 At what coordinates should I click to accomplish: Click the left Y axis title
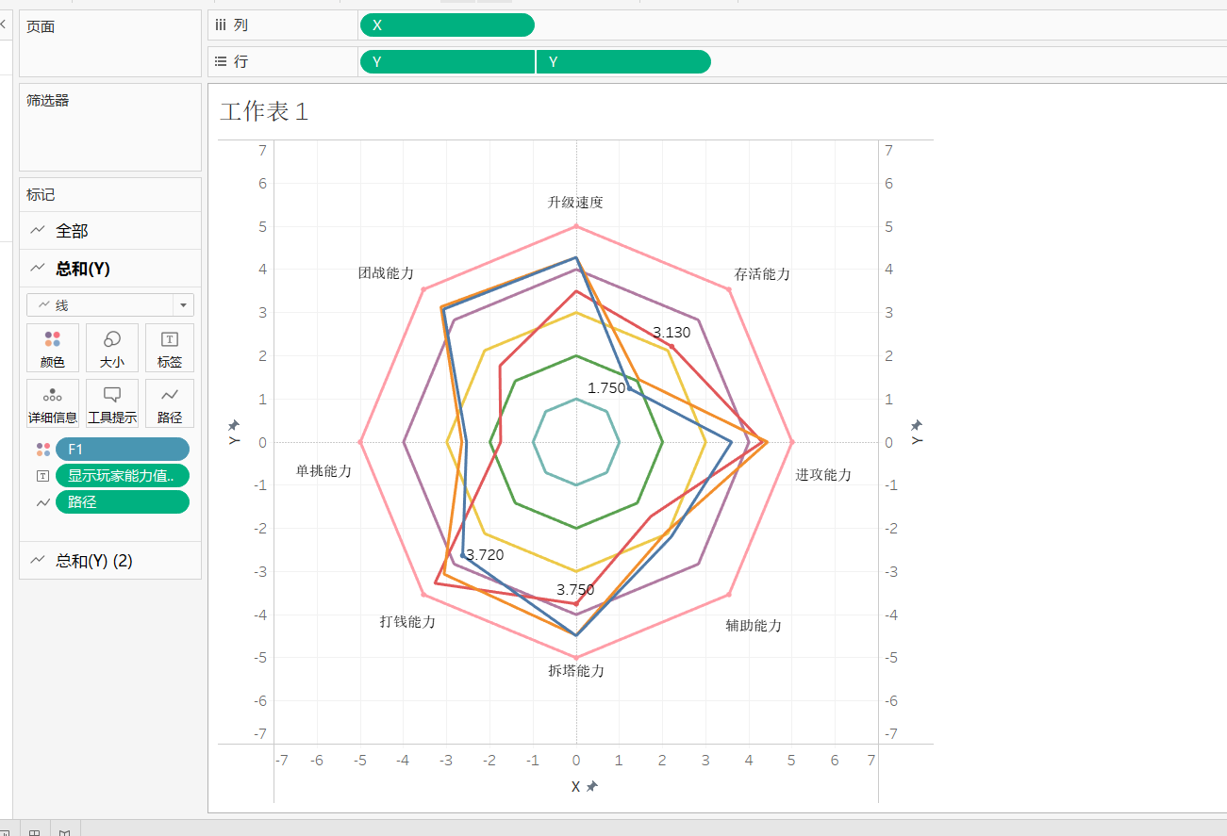tap(234, 440)
